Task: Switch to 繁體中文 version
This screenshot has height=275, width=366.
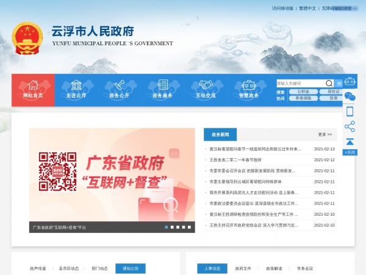Action: coord(307,9)
